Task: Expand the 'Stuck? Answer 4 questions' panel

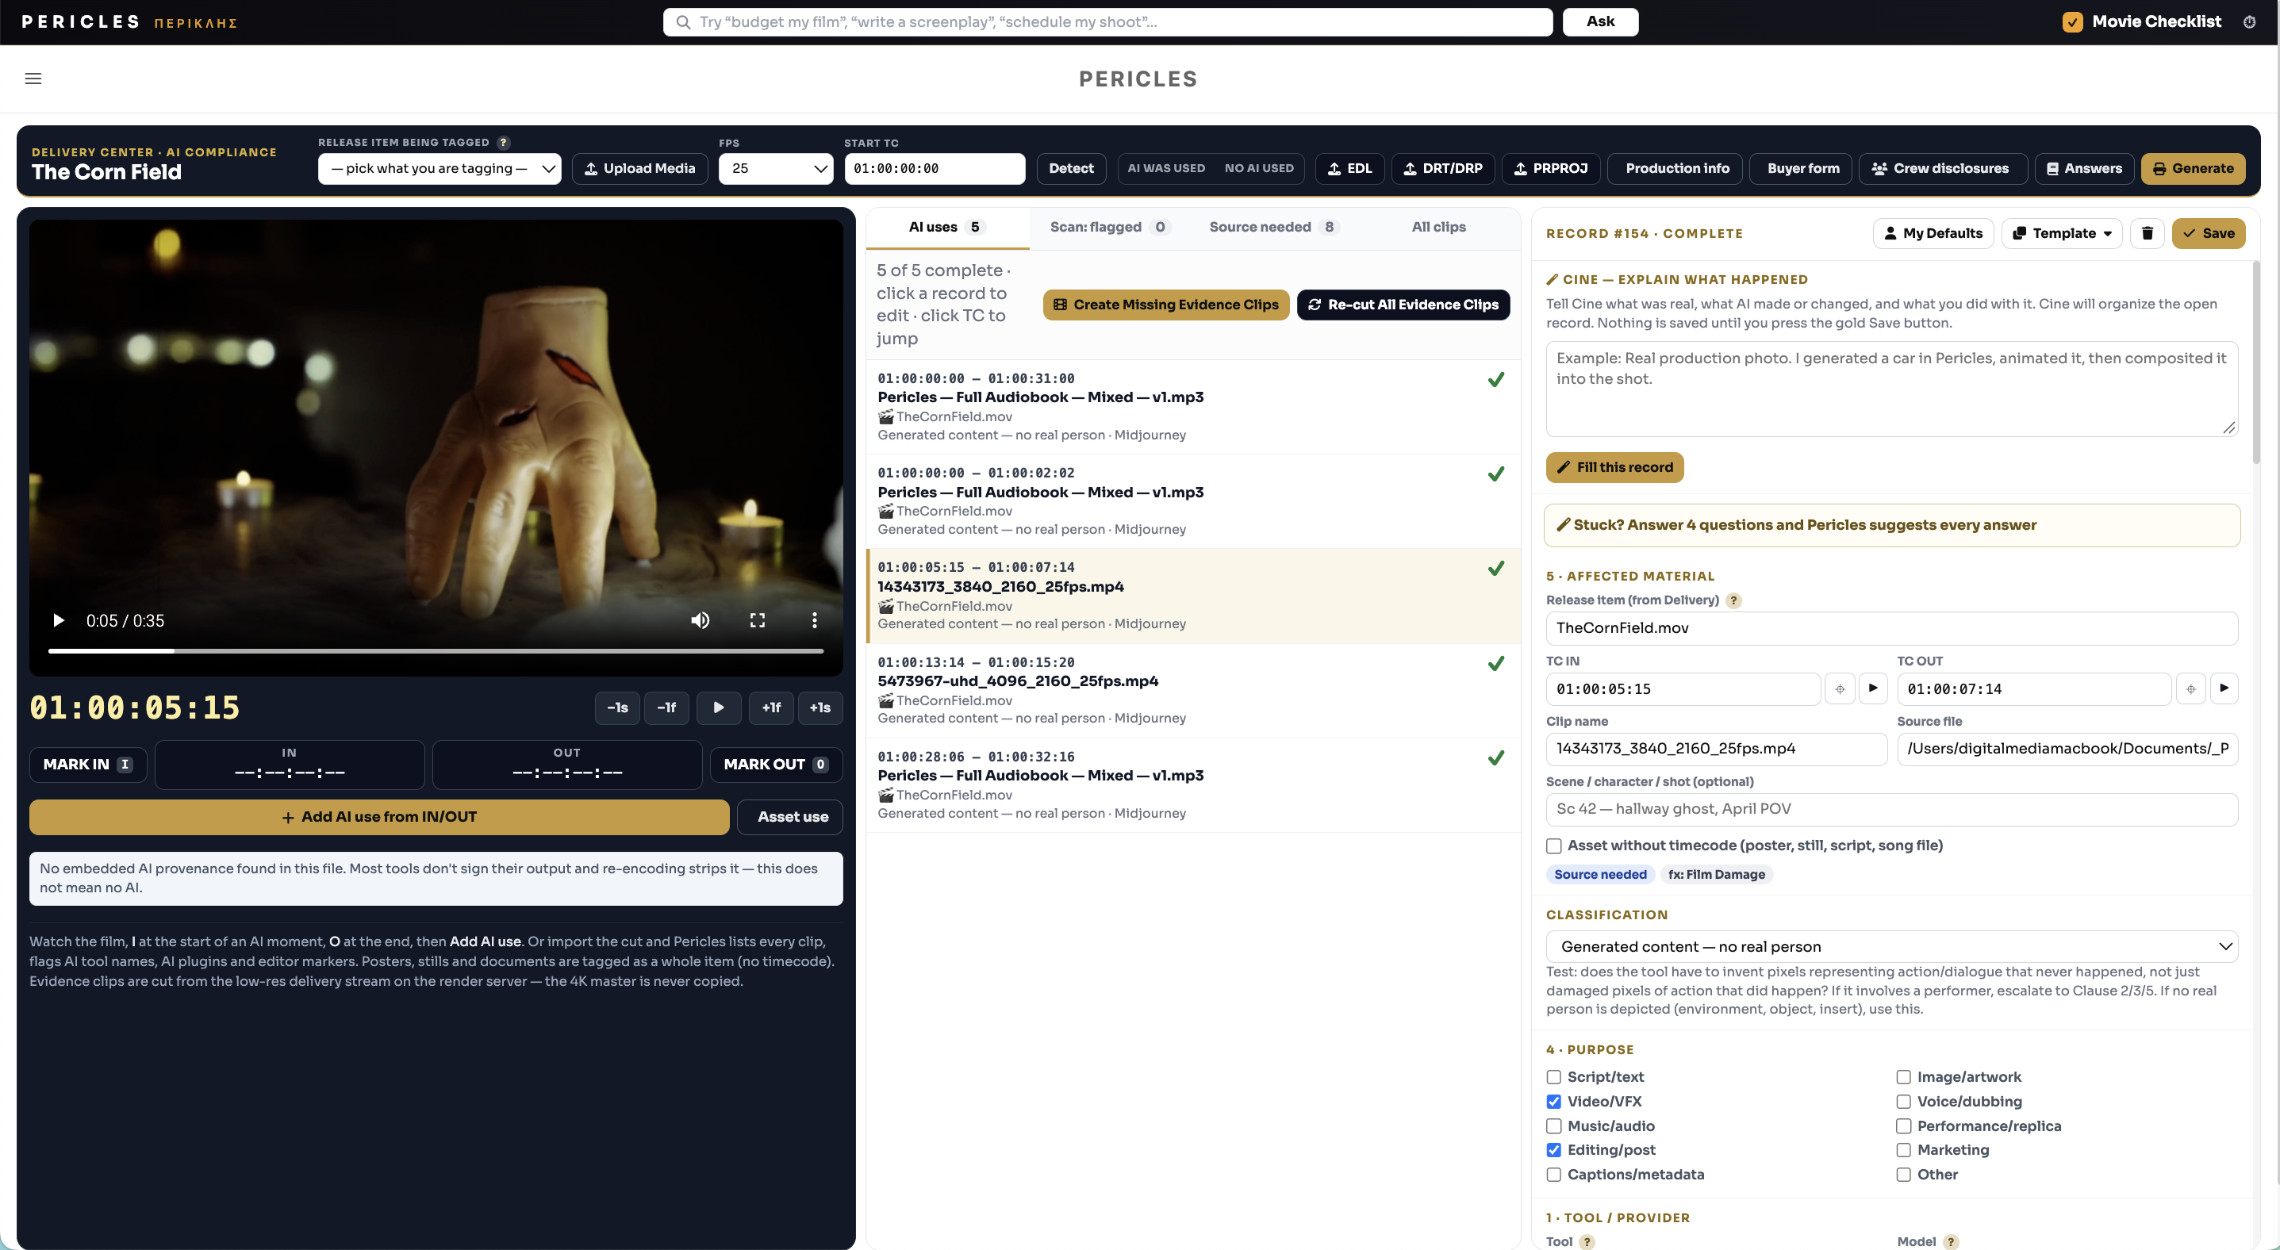Action: tap(1891, 526)
